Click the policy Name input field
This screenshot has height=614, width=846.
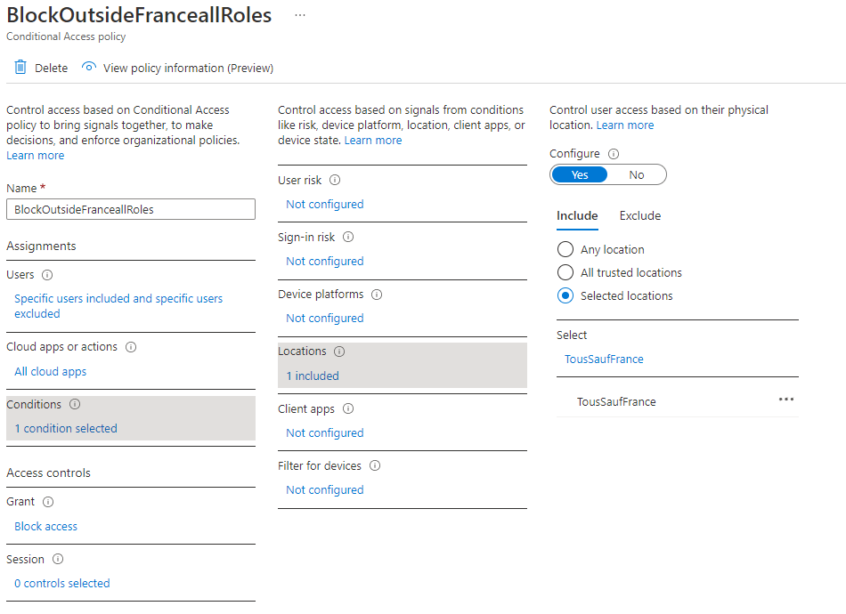(x=130, y=210)
